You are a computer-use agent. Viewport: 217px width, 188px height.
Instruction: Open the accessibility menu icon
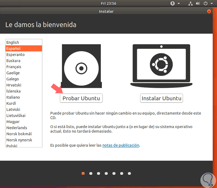pos(172,3)
